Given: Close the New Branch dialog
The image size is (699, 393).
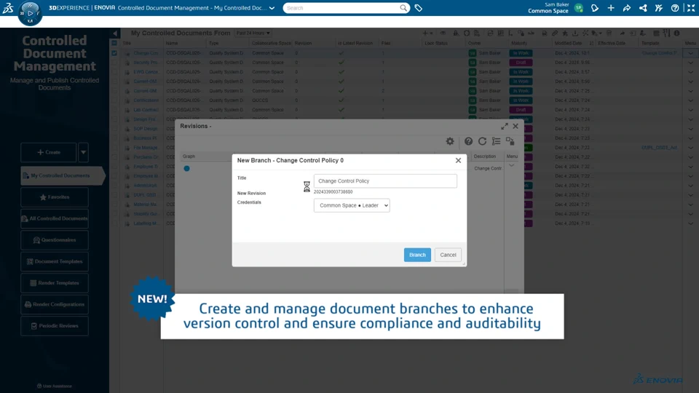Looking at the screenshot, I should (x=458, y=160).
